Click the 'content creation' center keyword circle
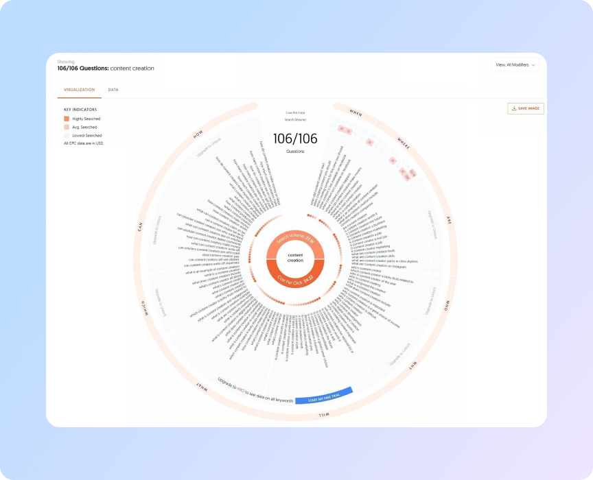 coord(295,260)
